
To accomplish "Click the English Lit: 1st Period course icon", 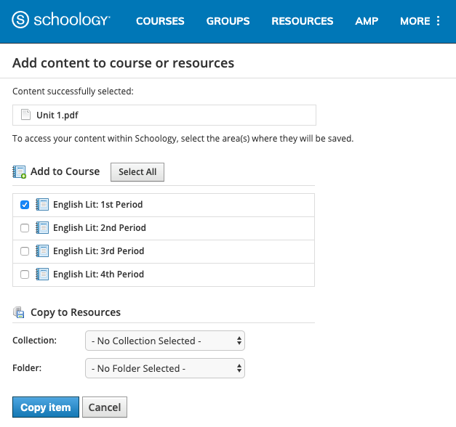I will point(42,205).
